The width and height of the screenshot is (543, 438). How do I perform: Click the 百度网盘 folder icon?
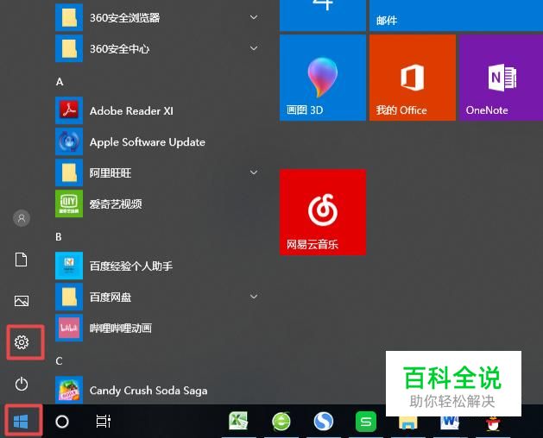pyautogui.click(x=69, y=297)
